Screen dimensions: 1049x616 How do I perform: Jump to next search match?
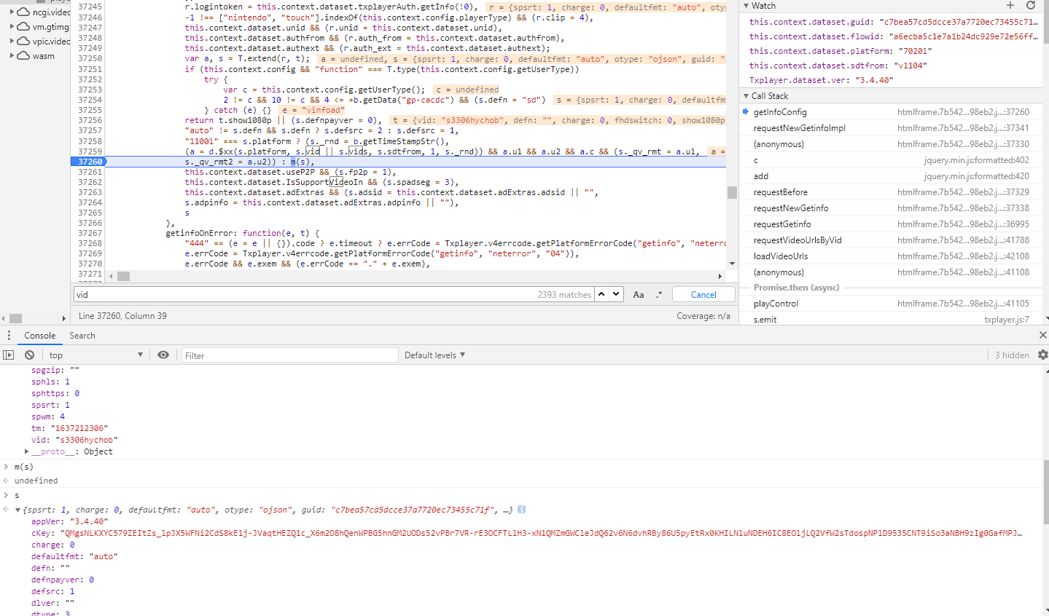click(617, 294)
